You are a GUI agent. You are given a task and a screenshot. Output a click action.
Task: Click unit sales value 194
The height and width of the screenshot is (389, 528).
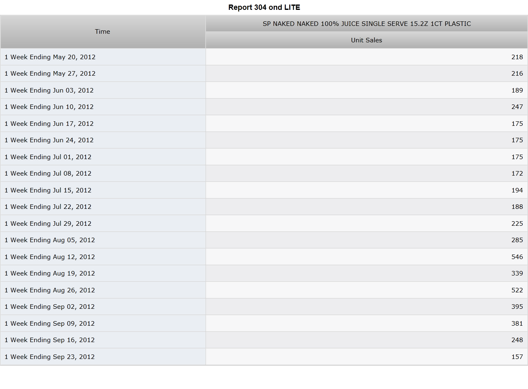[517, 190]
